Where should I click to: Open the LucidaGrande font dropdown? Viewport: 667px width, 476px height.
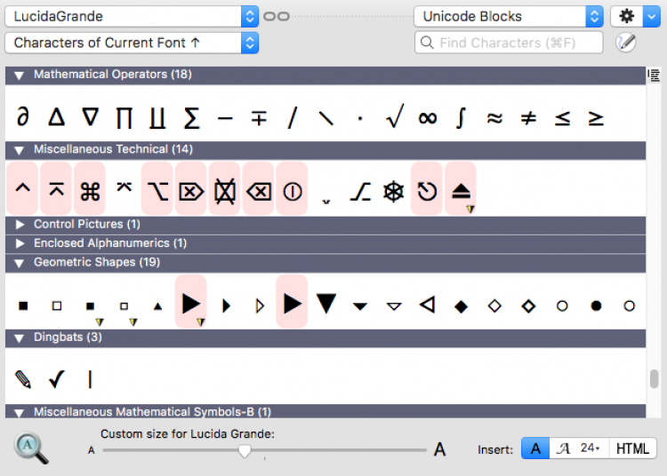point(132,17)
